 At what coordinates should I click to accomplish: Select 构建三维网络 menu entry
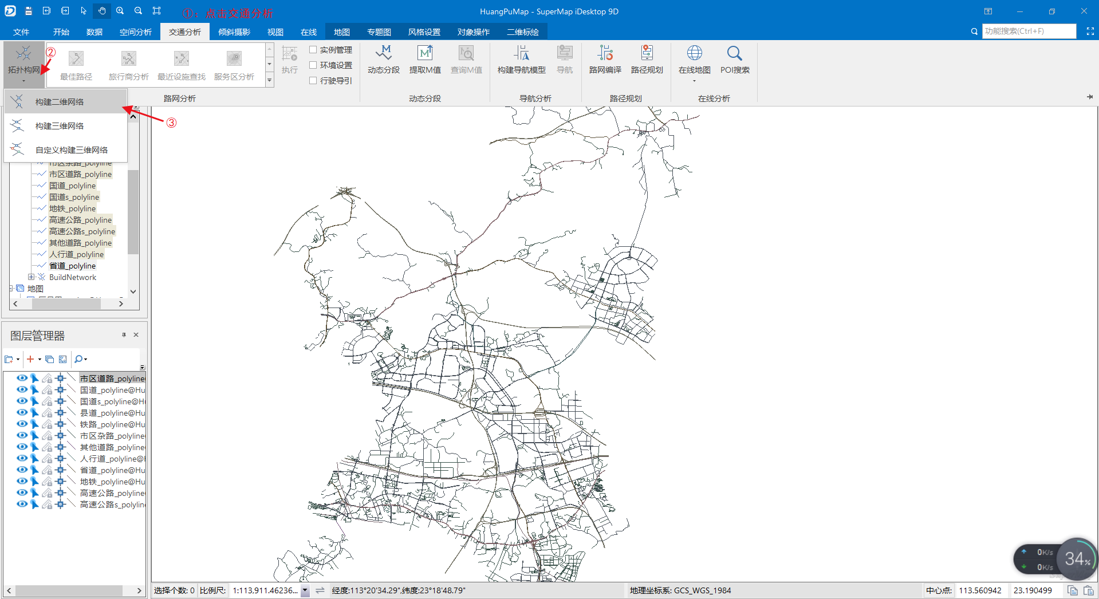click(59, 125)
